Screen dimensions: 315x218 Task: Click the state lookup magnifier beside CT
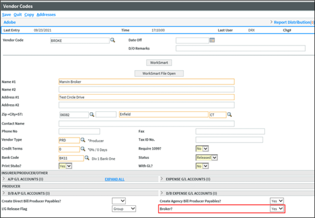(x=230, y=115)
